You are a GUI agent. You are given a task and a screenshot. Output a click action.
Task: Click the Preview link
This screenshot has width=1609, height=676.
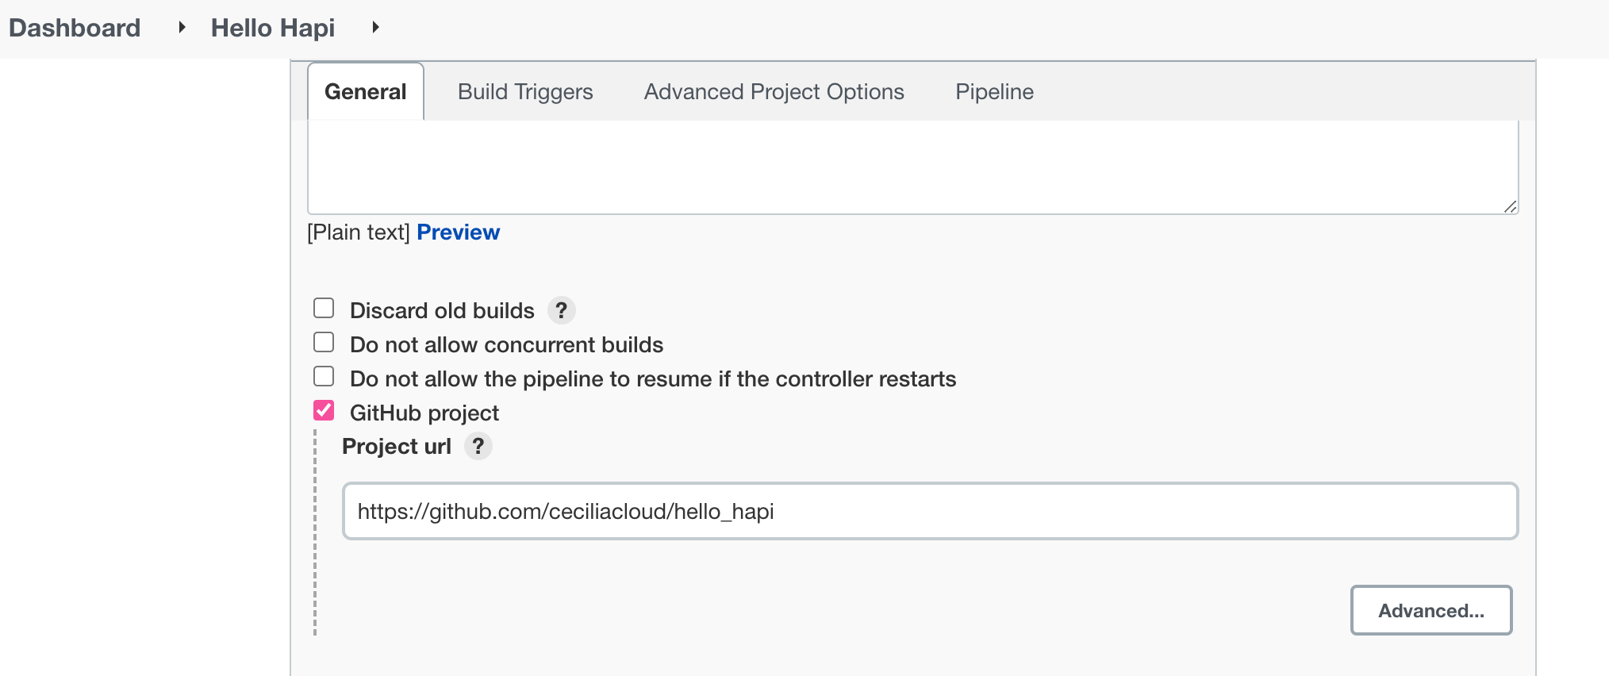point(458,232)
